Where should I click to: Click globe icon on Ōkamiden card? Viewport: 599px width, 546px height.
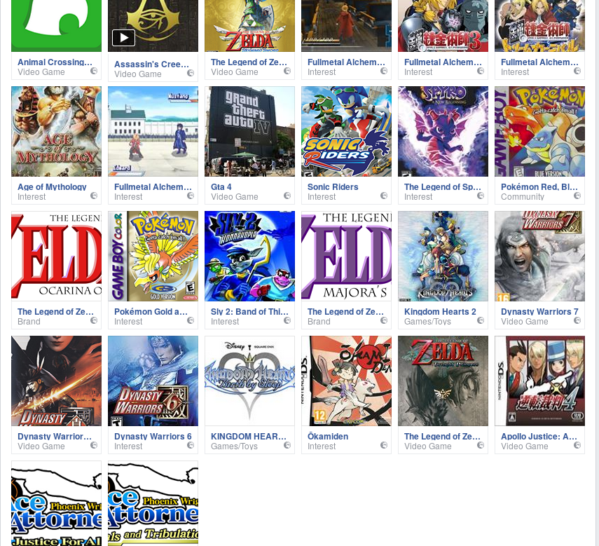point(383,445)
